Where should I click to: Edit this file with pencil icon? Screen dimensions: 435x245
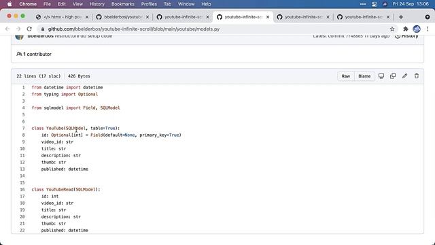[x=405, y=76]
